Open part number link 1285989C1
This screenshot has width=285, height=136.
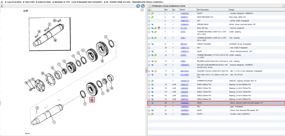click(185, 103)
